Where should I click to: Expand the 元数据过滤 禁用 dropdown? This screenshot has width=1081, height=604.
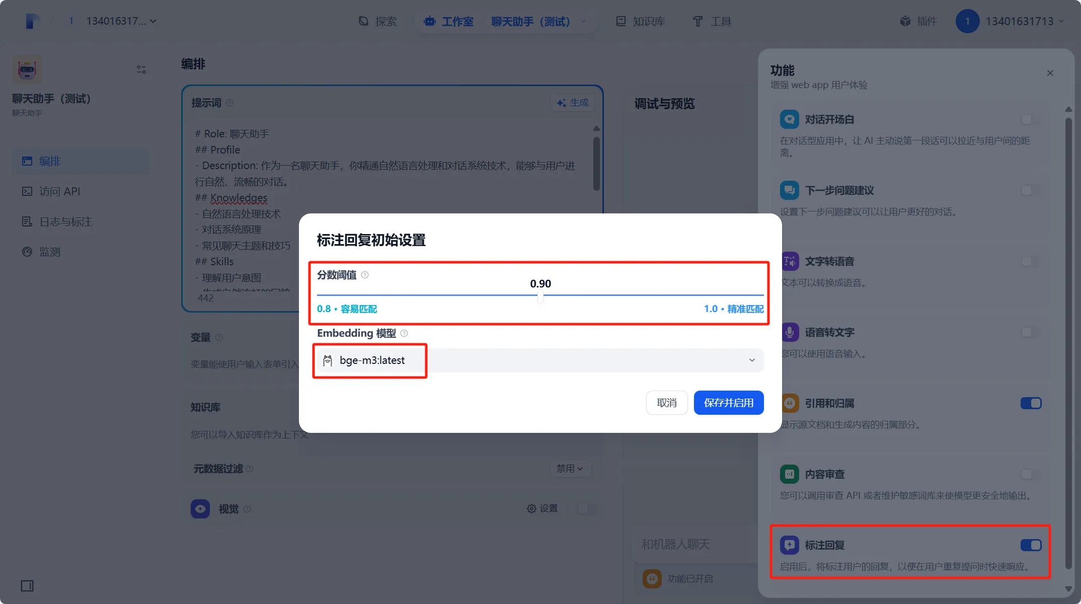570,469
